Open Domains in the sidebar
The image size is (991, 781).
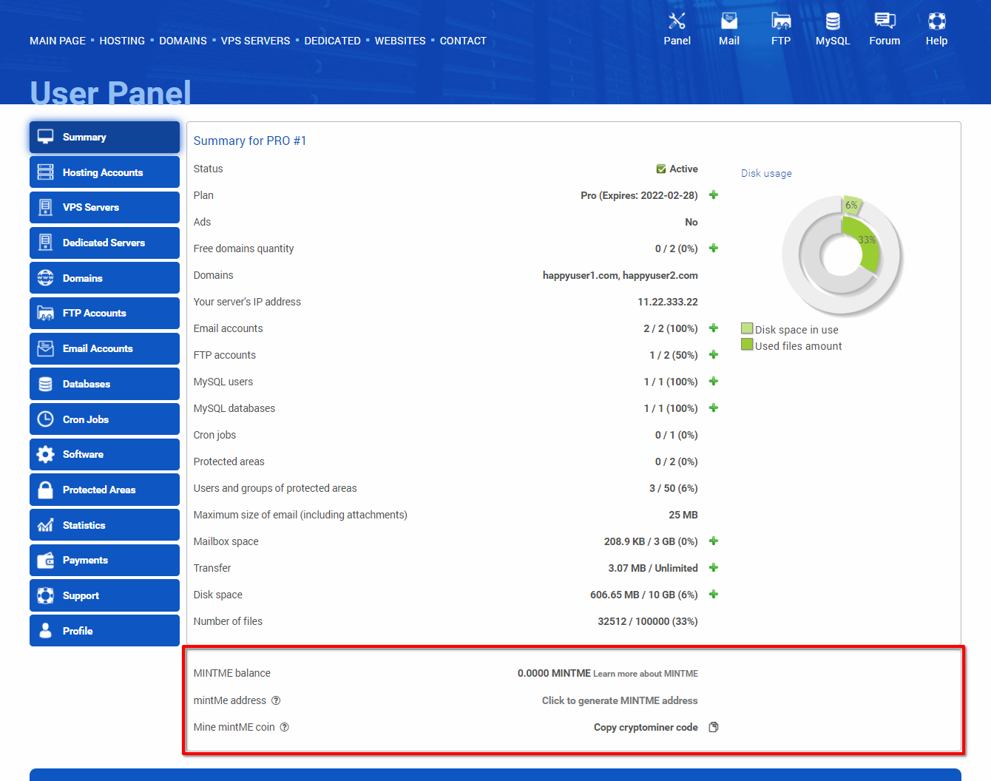coord(104,278)
